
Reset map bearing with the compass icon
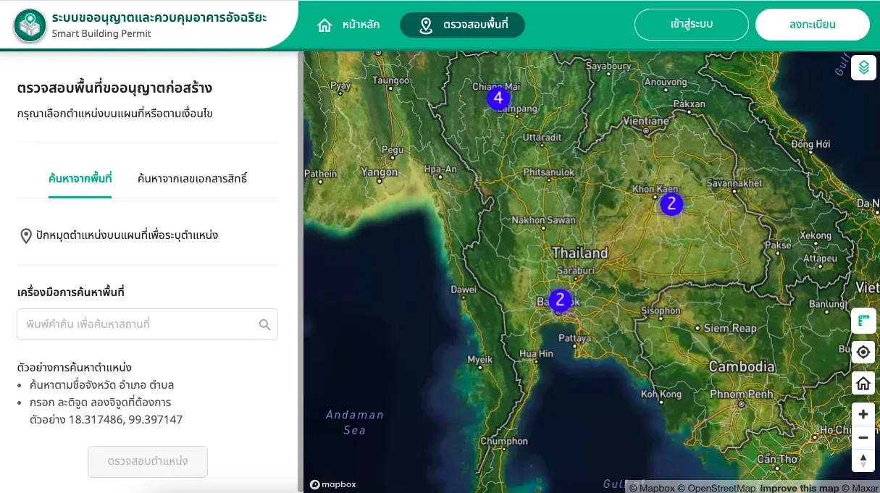[863, 460]
